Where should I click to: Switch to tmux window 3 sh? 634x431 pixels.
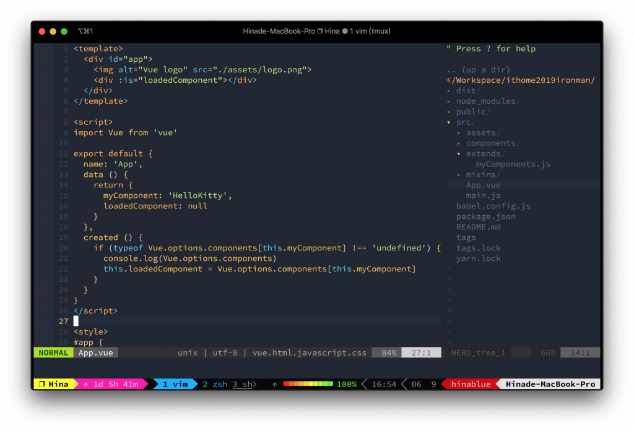245,384
